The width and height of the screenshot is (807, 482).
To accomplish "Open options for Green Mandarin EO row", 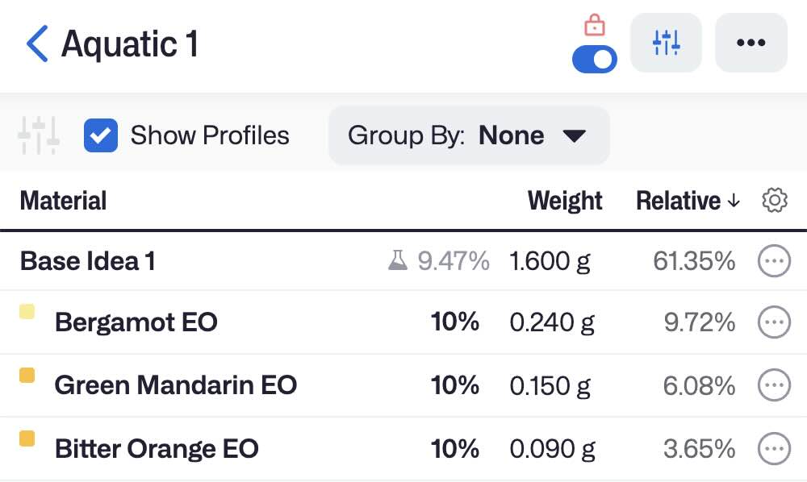I will (x=774, y=385).
